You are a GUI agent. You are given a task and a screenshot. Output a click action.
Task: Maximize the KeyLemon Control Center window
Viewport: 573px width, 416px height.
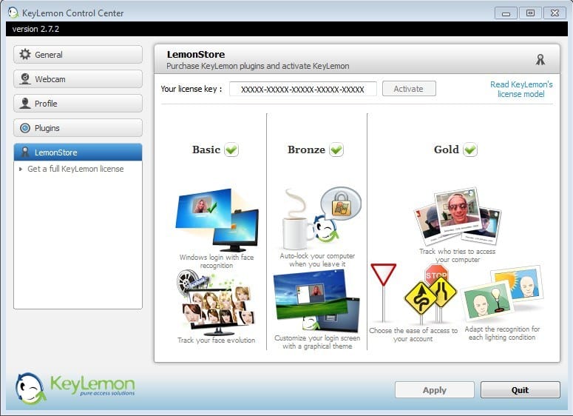[530, 13]
